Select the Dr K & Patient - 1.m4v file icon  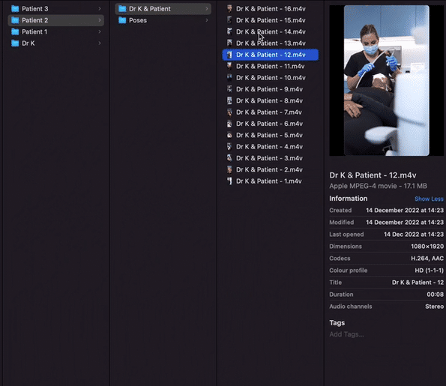tap(229, 181)
